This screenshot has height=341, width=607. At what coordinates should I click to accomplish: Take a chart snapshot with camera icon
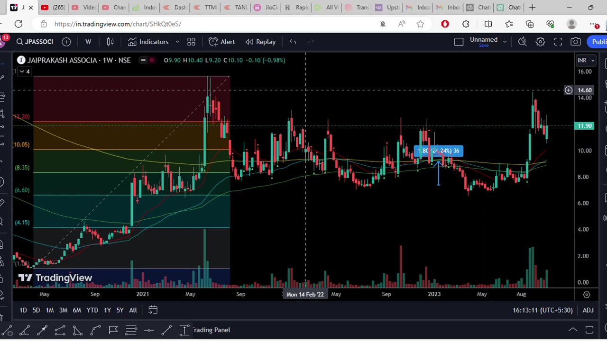(x=576, y=42)
